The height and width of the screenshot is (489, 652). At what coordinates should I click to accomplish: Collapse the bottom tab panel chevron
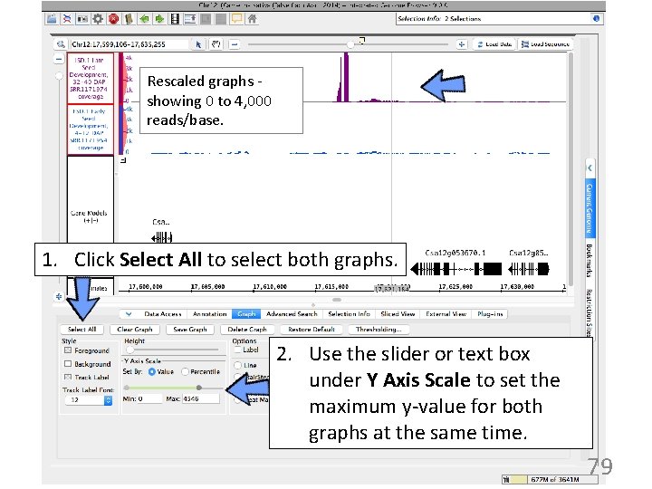[x=129, y=314]
